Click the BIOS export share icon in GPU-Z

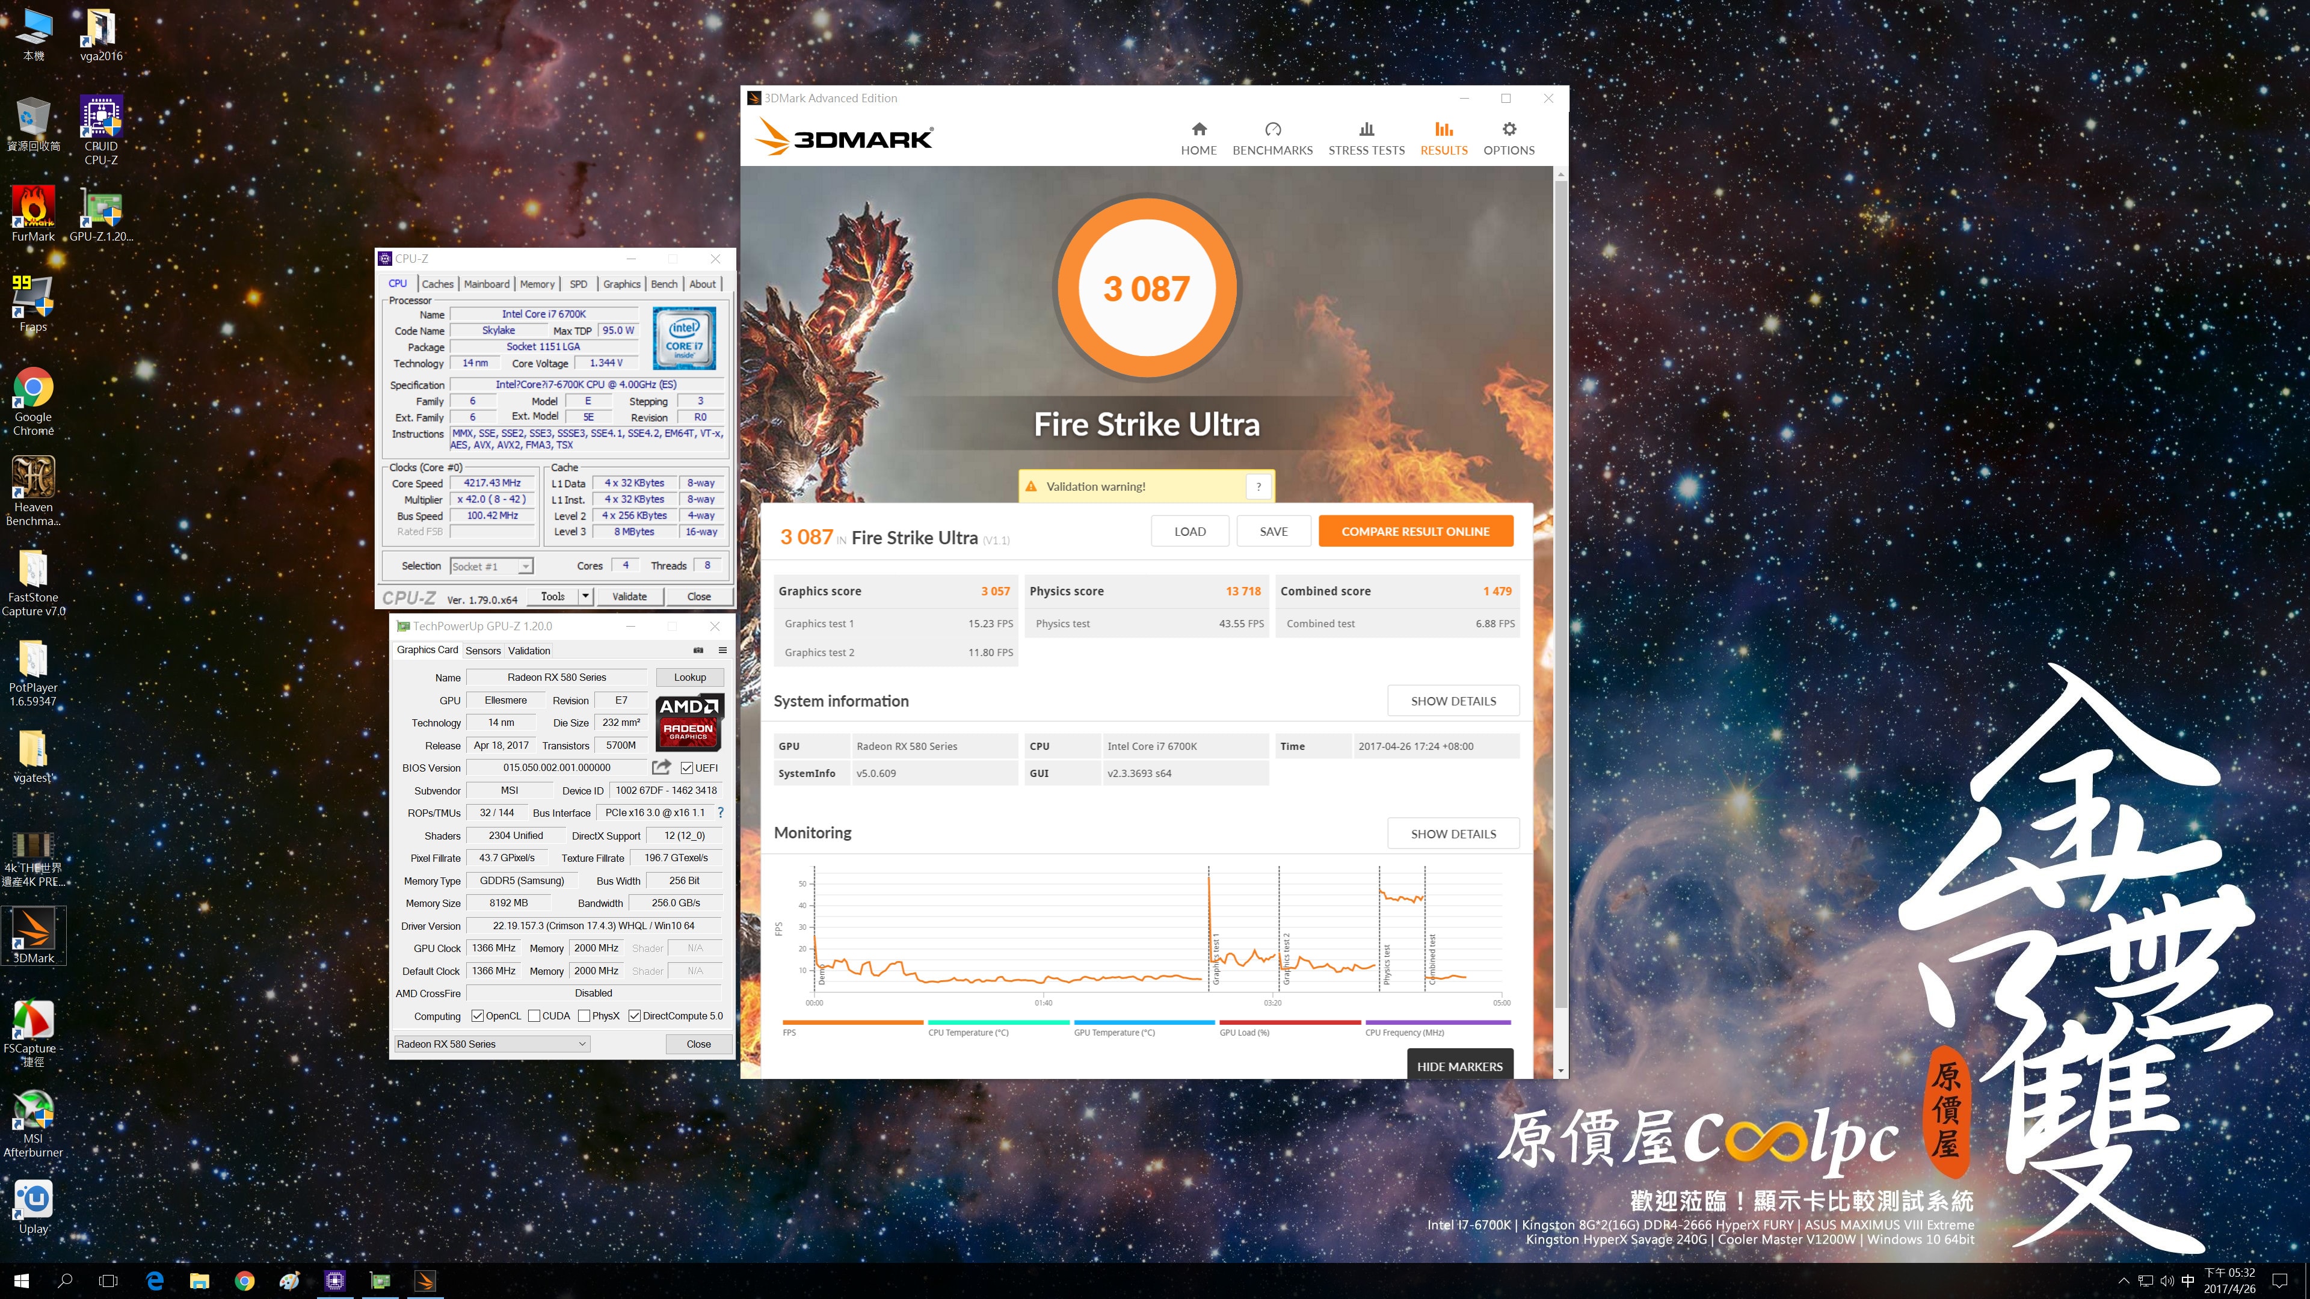pos(661,767)
